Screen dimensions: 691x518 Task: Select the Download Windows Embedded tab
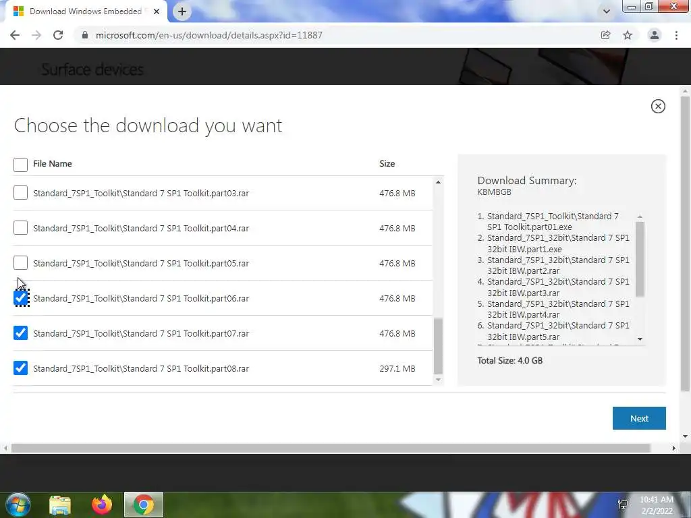click(86, 11)
